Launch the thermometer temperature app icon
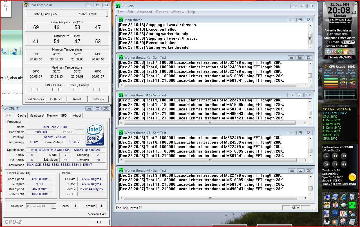This screenshot has width=360, height=227. (335, 205)
